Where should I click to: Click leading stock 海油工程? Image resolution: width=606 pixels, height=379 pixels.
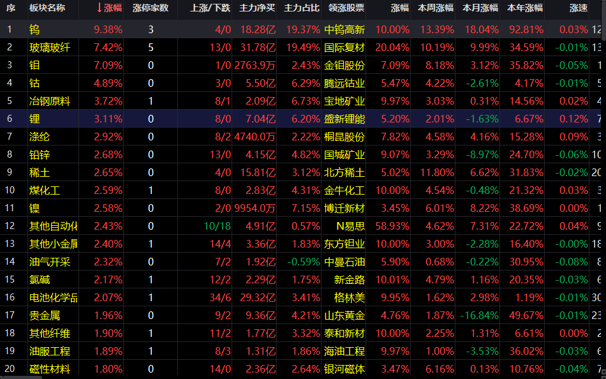point(344,351)
